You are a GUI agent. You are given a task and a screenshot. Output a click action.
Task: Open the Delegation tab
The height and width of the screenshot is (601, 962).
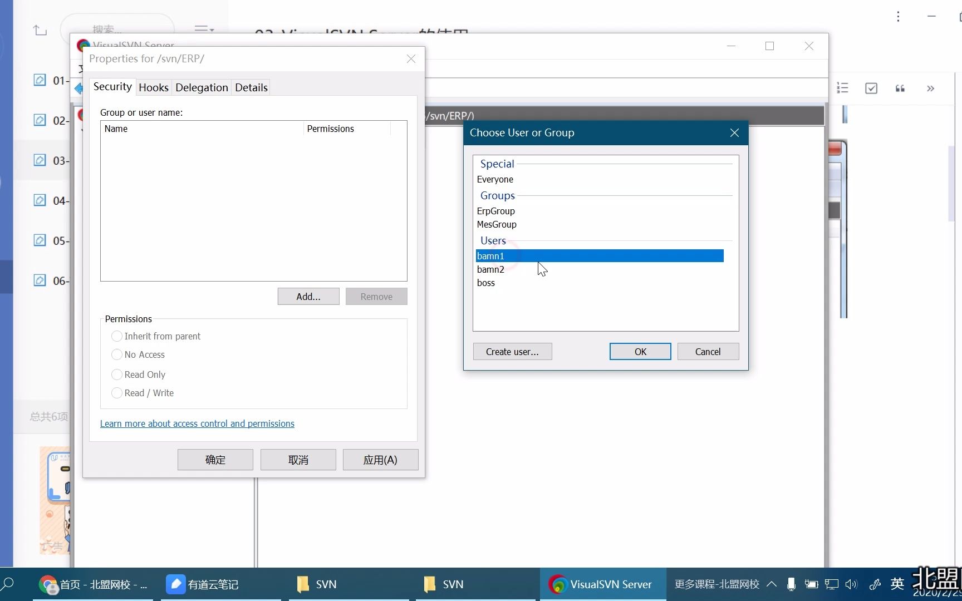(202, 87)
